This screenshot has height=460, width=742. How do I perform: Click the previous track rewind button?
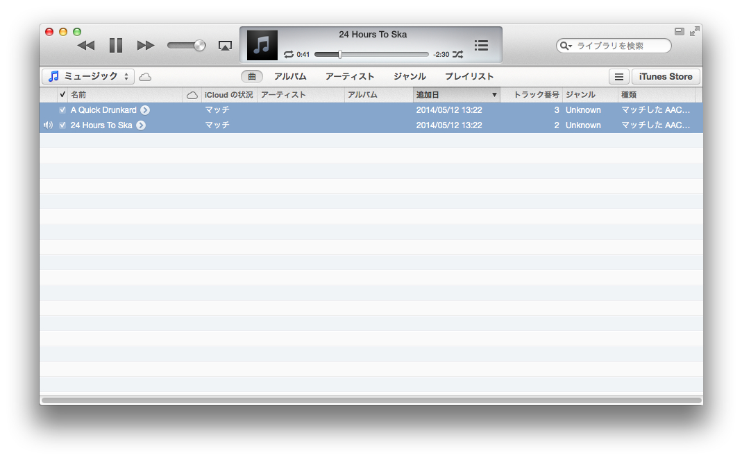[x=86, y=45]
